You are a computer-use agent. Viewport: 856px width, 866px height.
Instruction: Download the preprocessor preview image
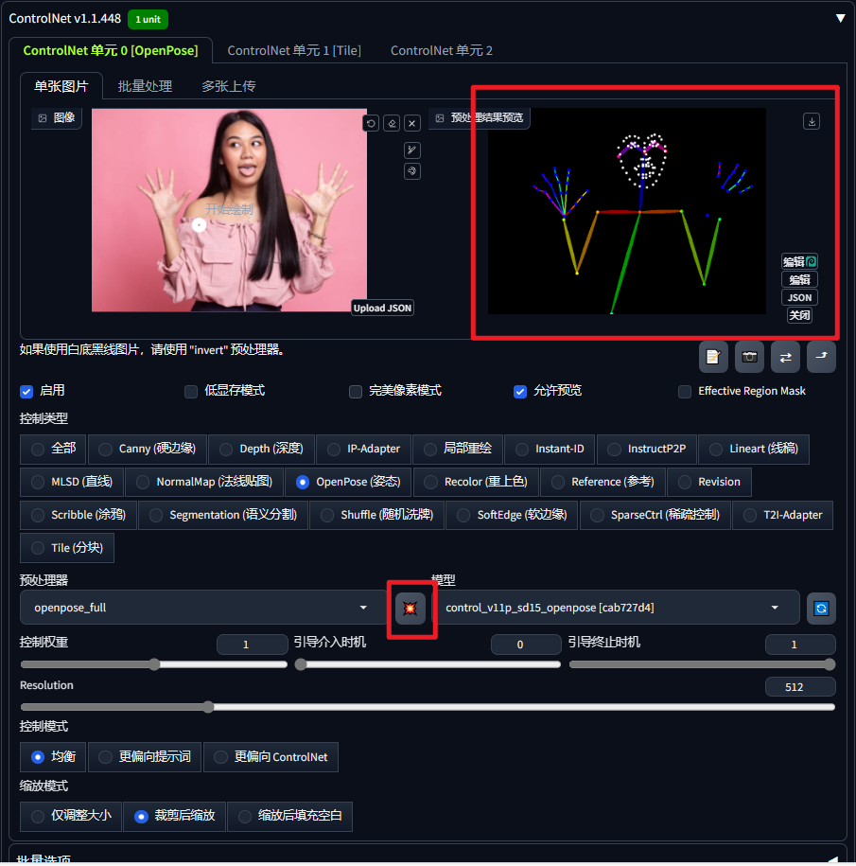coord(811,121)
